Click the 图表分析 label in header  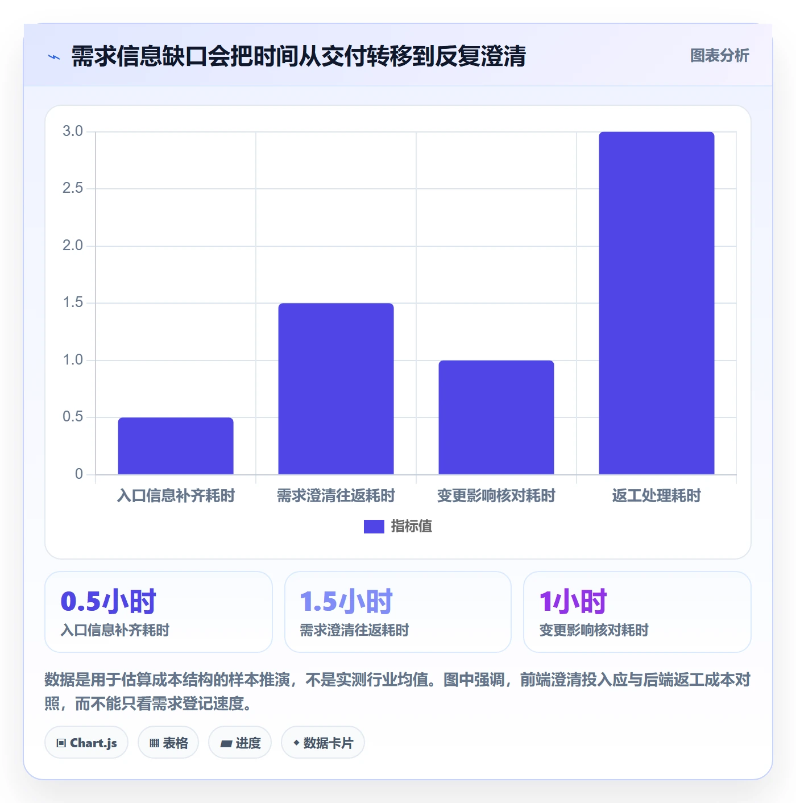(x=719, y=56)
